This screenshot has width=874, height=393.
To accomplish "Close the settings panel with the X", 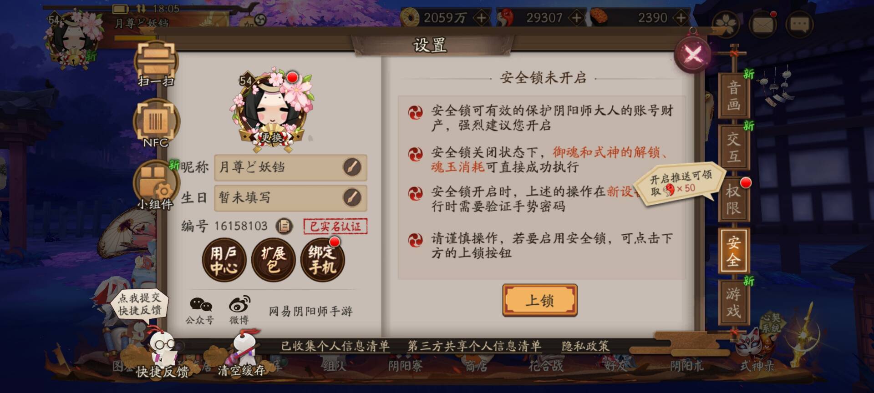I will point(693,55).
